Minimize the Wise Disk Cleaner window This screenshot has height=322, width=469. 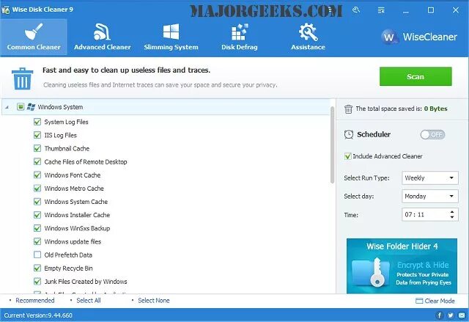pos(405,10)
